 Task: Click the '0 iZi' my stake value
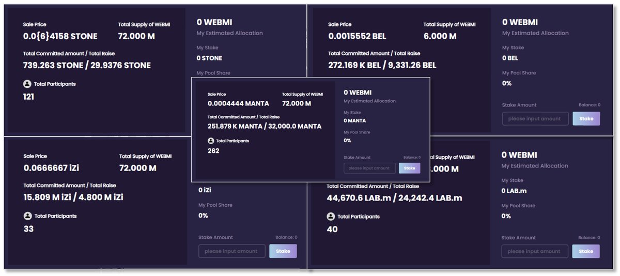point(205,190)
